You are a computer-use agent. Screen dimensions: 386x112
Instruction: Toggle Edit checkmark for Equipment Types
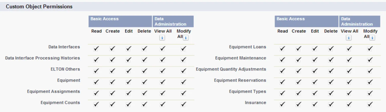[315, 93]
